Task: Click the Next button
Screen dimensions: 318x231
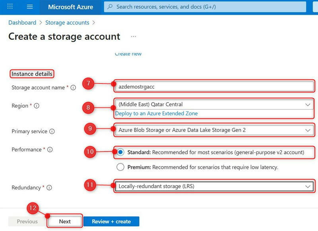Action: [x=65, y=221]
